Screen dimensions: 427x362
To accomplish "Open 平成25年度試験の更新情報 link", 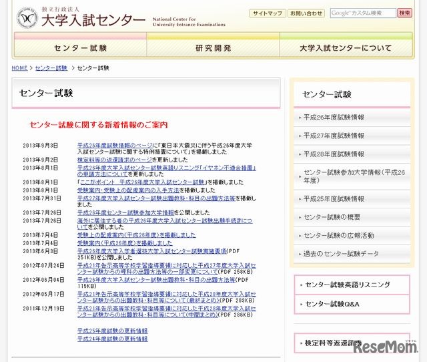I will [x=113, y=331].
